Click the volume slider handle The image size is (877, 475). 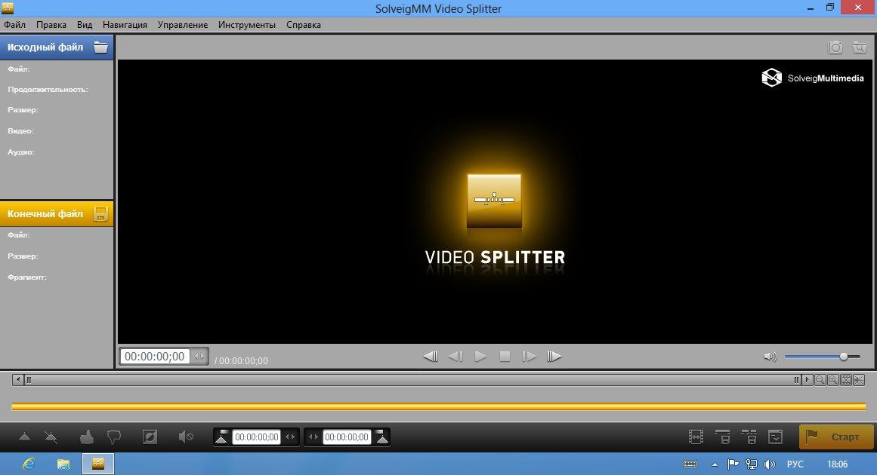pyautogui.click(x=844, y=357)
